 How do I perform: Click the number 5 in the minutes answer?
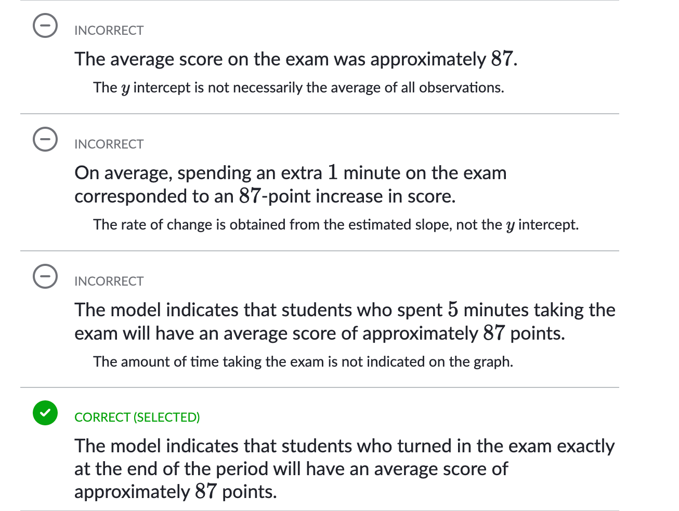(453, 310)
